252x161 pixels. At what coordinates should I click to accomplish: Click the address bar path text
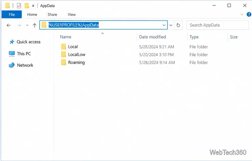74,25
